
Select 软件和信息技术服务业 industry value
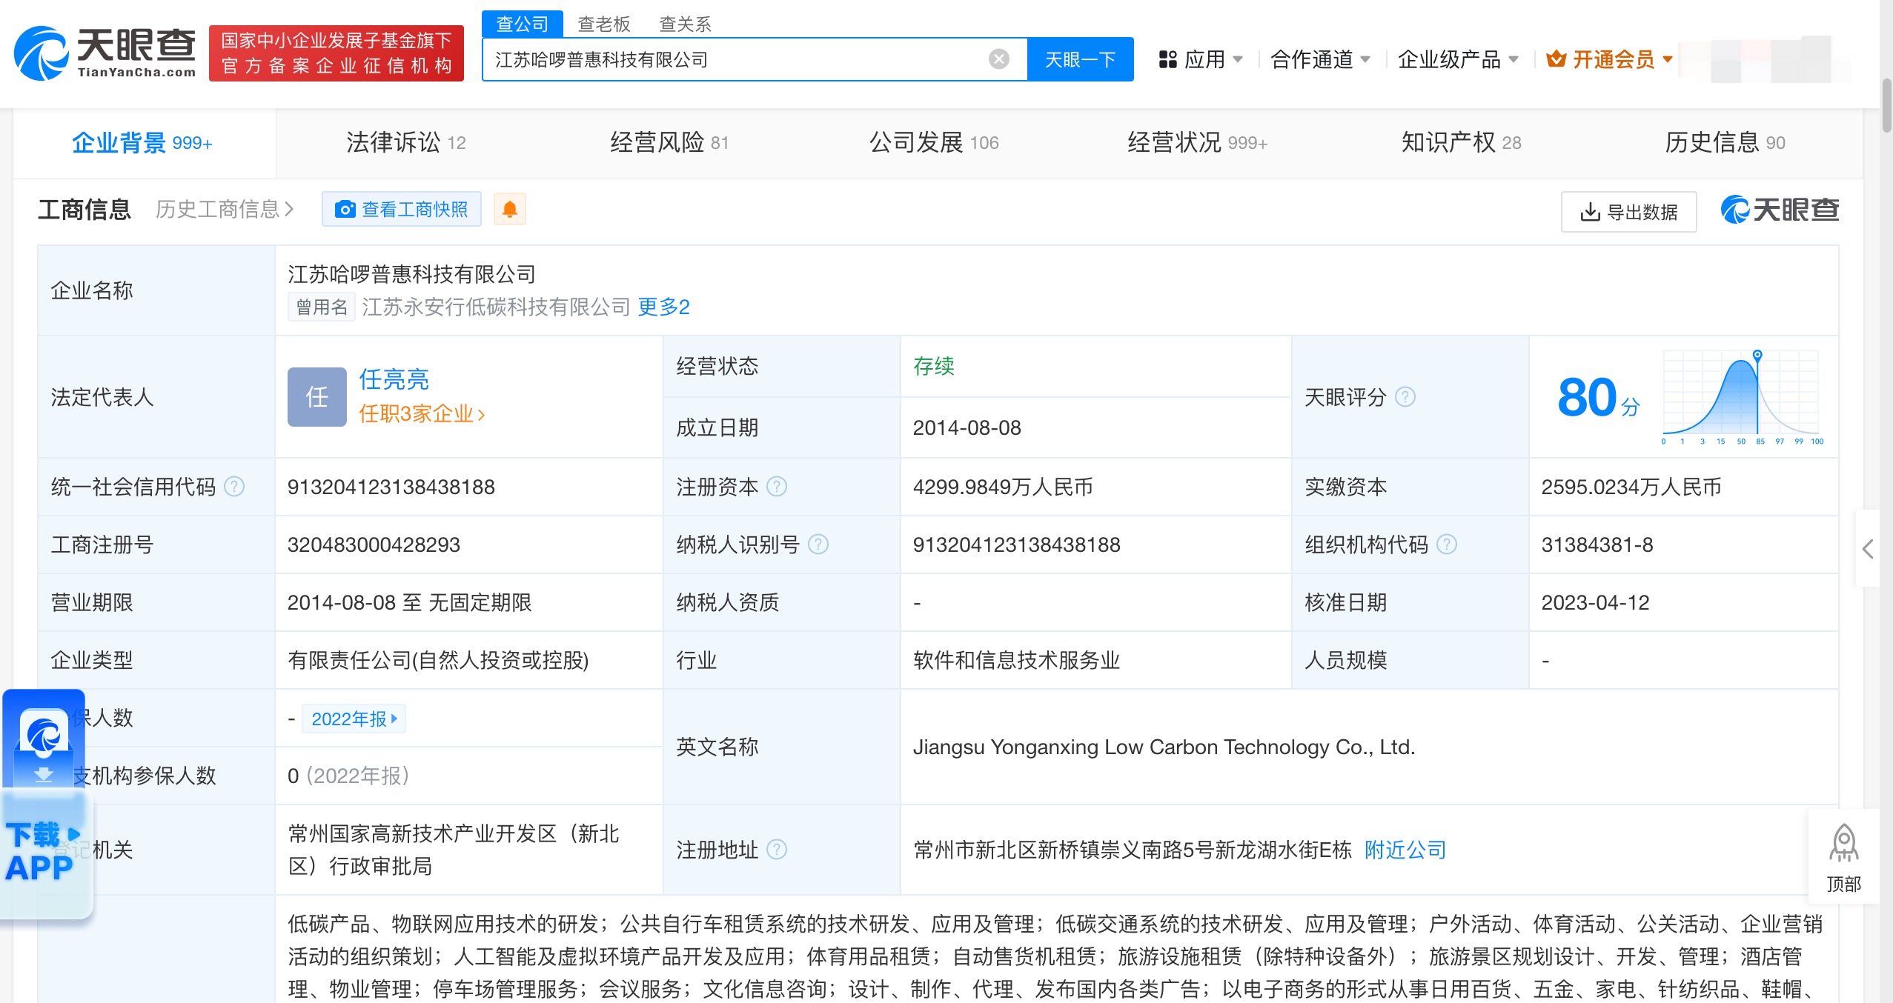coord(1017,660)
